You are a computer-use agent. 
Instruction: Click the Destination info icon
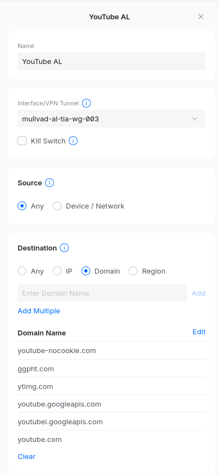[64, 248]
